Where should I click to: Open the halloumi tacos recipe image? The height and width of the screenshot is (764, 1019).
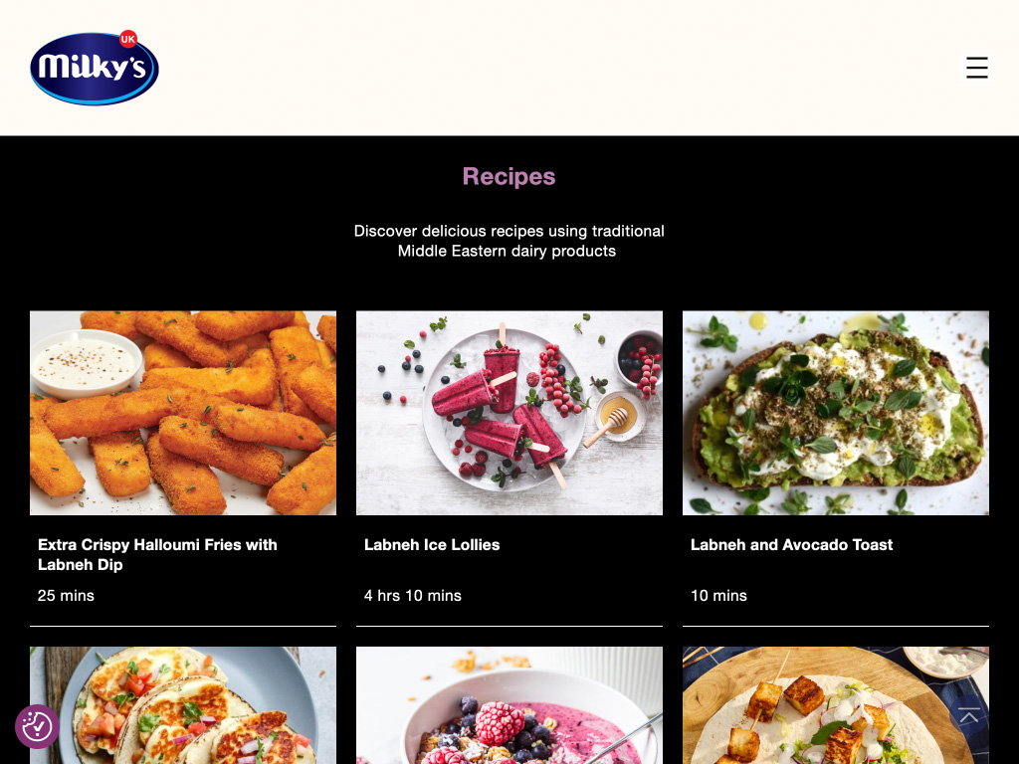(x=183, y=705)
